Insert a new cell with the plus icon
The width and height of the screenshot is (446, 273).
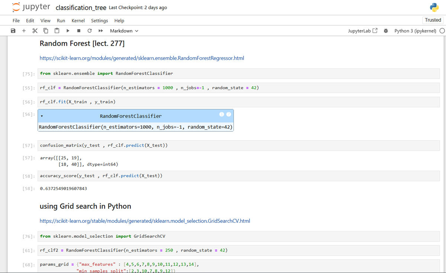coord(24,31)
